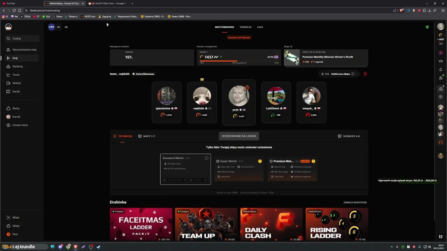Open Kanał in the left sidebar
The image size is (447, 251).
click(22, 91)
